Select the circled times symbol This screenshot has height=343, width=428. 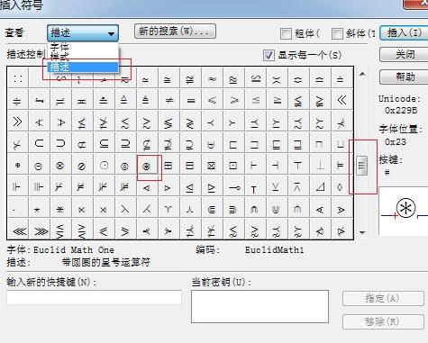tap(60, 165)
